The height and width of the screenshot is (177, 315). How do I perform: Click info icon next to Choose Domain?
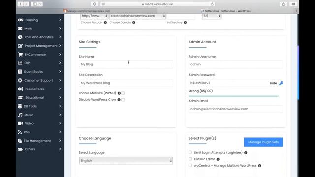133,22
